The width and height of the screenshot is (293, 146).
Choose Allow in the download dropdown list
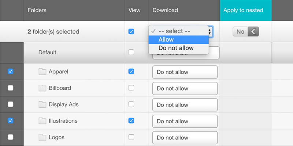point(179,40)
